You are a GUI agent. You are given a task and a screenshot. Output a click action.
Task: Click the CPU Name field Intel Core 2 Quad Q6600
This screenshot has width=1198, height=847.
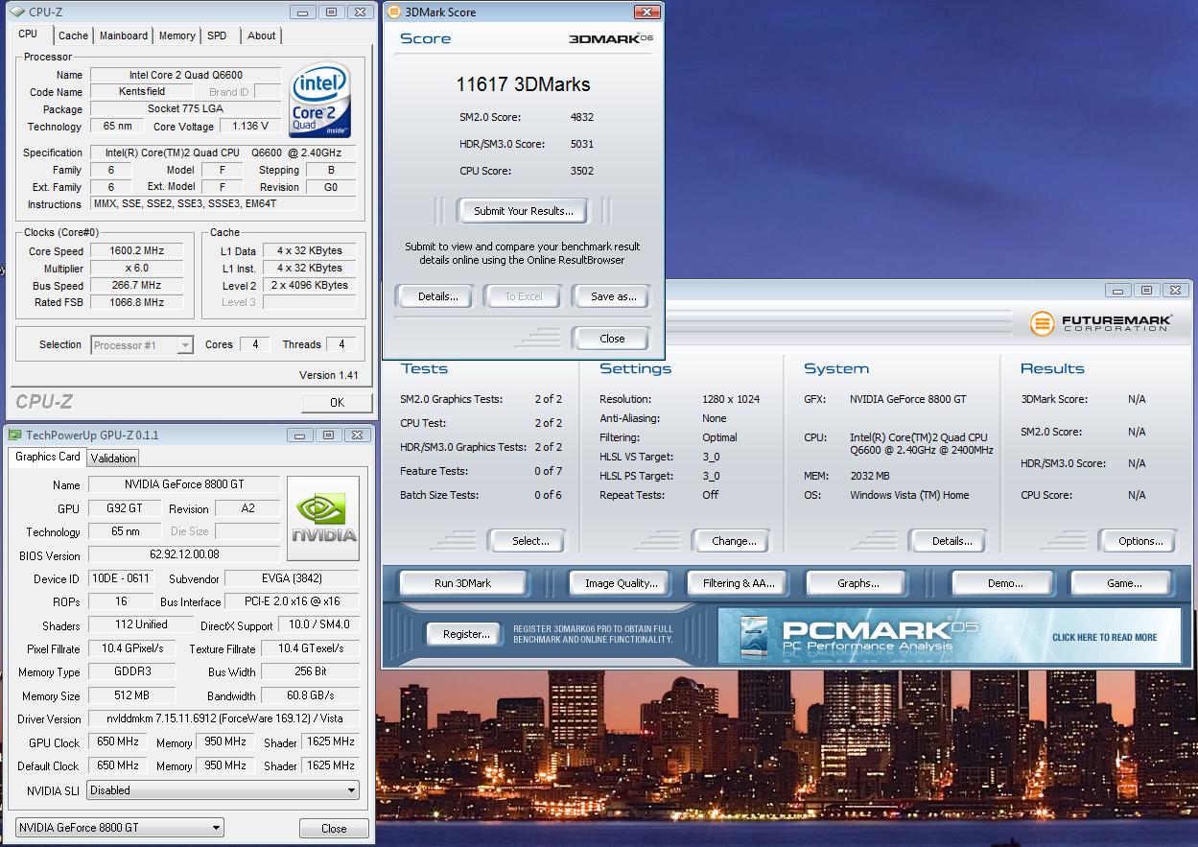click(185, 75)
